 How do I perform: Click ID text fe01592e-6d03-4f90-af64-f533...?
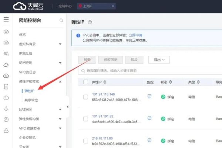tap(116, 144)
